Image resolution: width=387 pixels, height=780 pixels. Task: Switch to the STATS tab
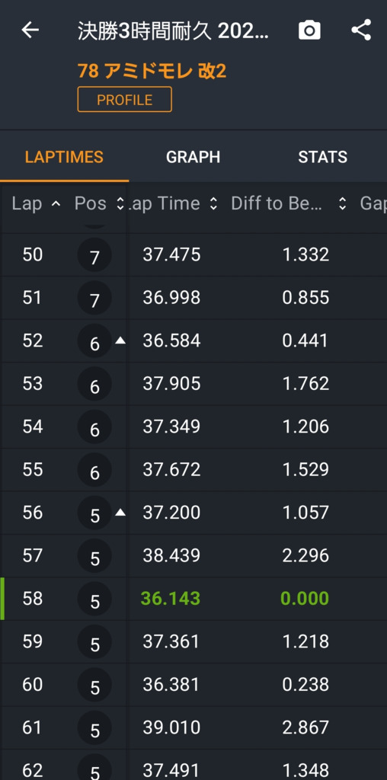click(x=322, y=157)
